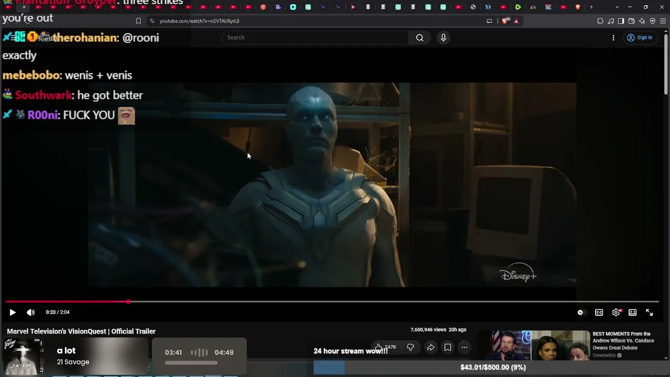
Task: Open the browser hamburger main menu
Action: (663, 21)
